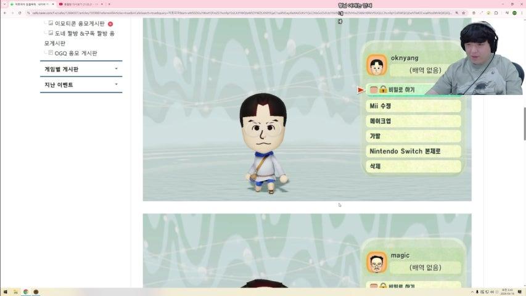
Task: Close the YouTube tab
Action: coord(102,4)
